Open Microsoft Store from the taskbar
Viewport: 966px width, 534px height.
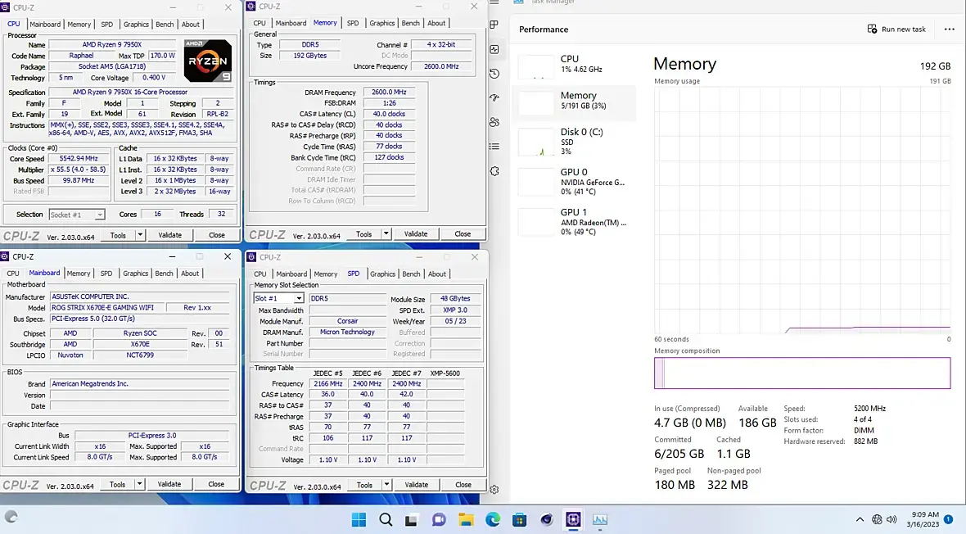point(519,520)
